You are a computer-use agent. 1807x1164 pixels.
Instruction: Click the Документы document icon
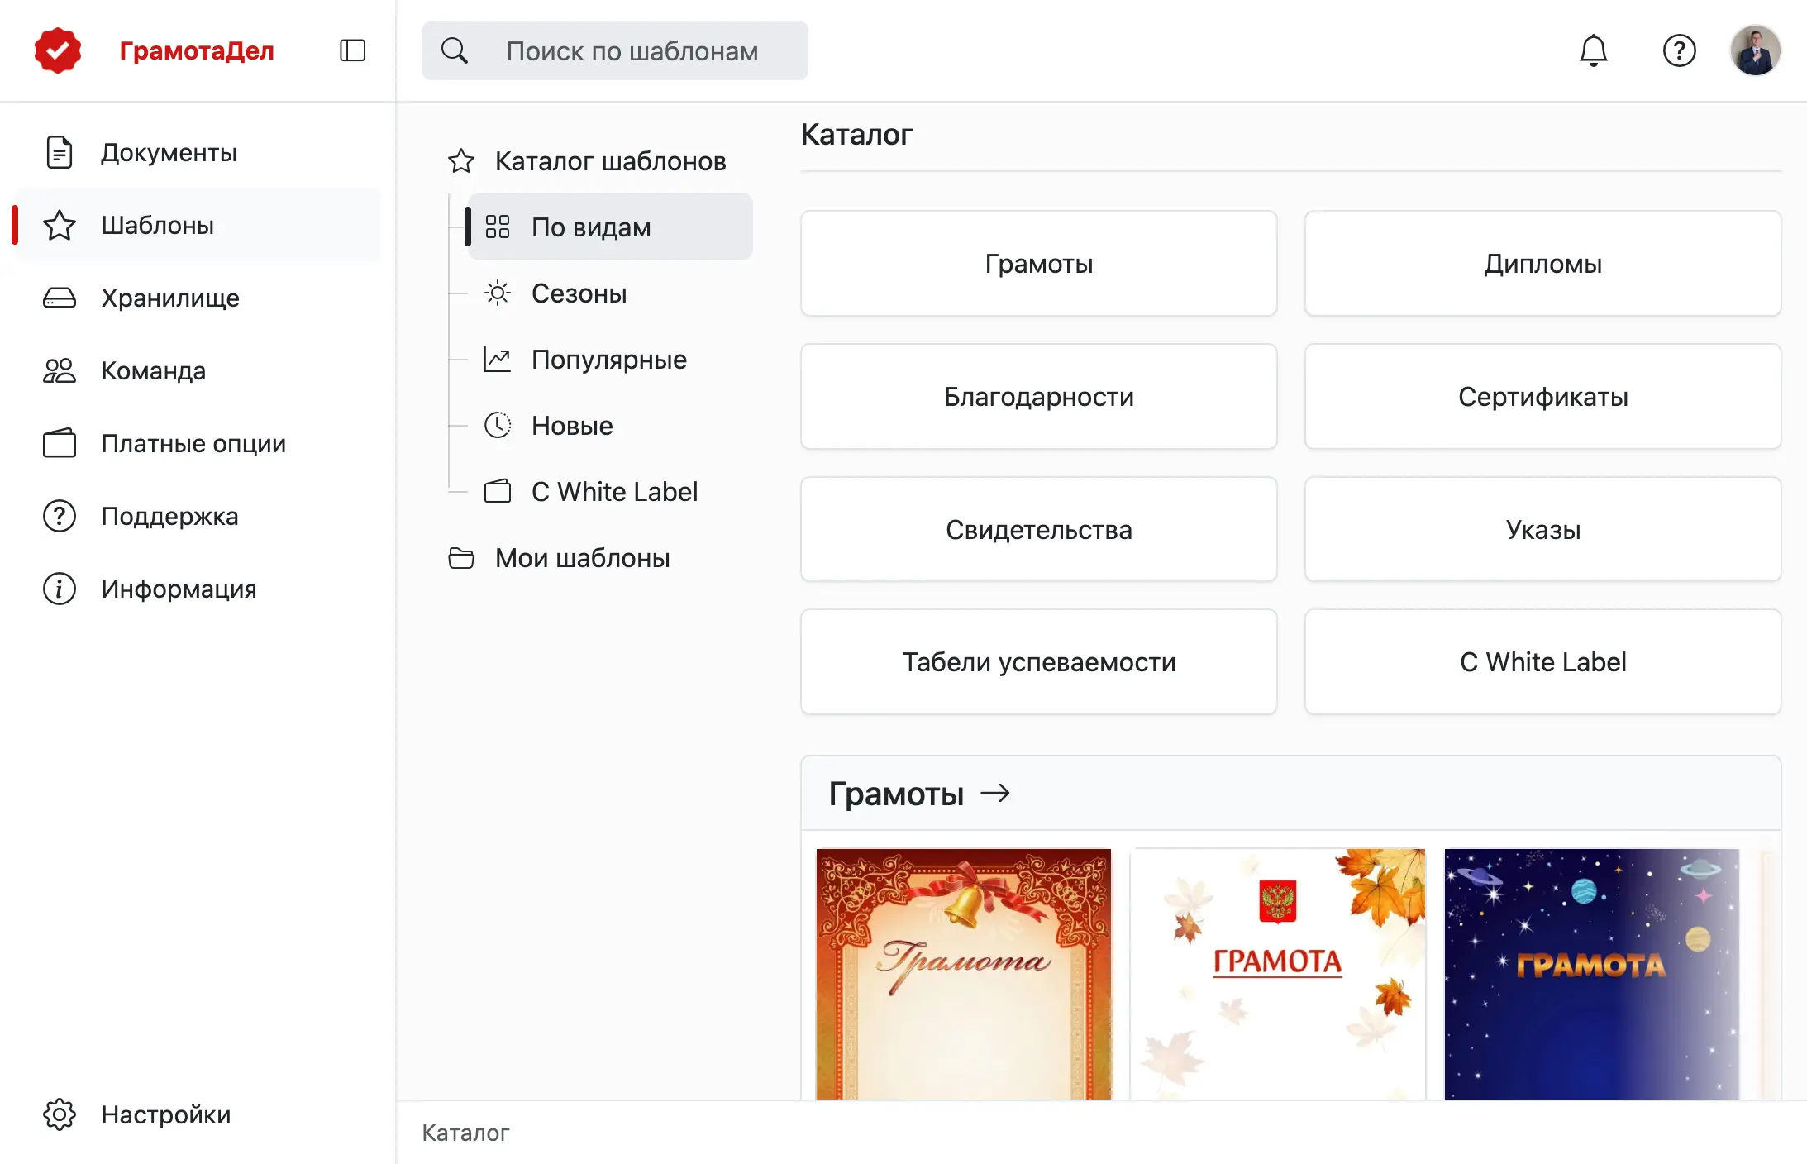tap(60, 152)
